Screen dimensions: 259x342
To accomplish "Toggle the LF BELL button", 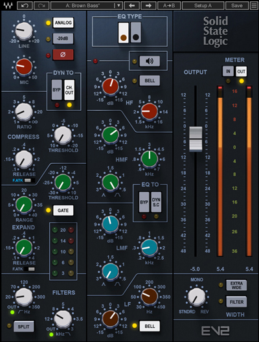I will (150, 326).
